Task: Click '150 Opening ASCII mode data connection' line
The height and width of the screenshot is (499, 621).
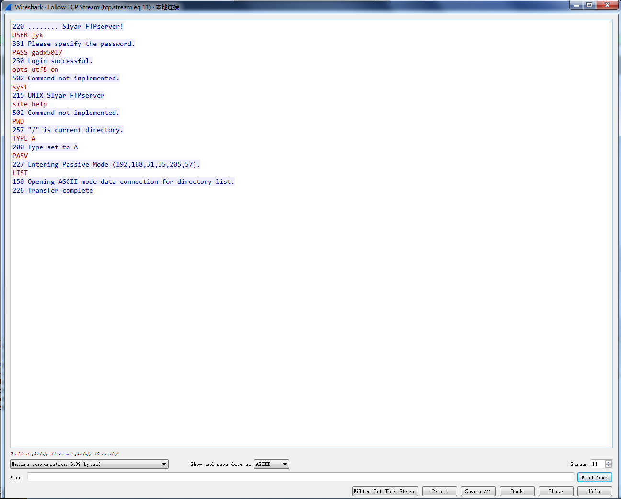Action: [124, 181]
